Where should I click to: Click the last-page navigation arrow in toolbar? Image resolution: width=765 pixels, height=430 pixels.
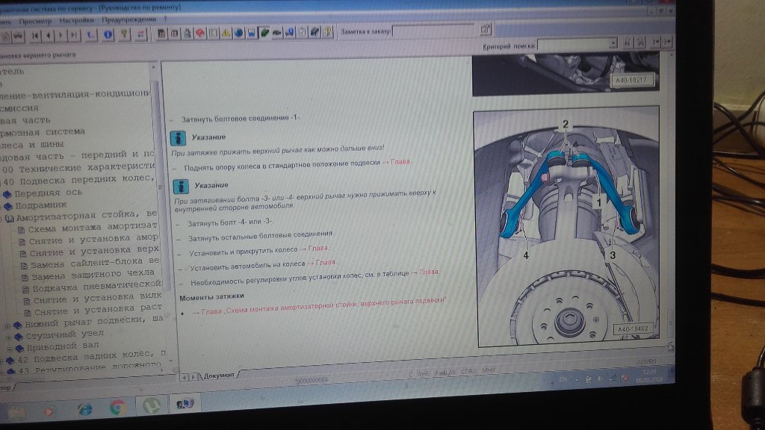click(73, 34)
